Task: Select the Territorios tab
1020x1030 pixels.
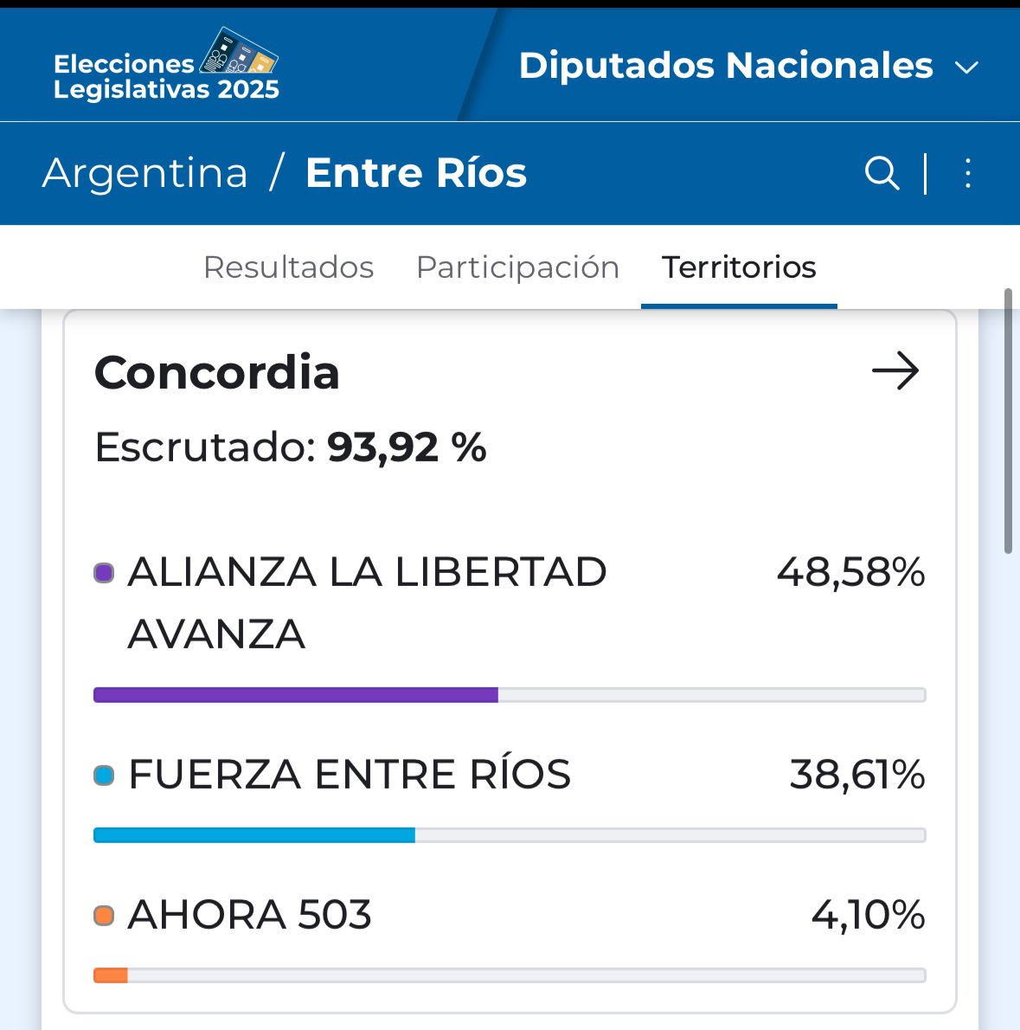Action: (739, 267)
